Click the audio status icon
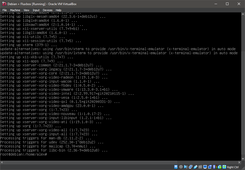245x170 pixels. (x=185, y=167)
